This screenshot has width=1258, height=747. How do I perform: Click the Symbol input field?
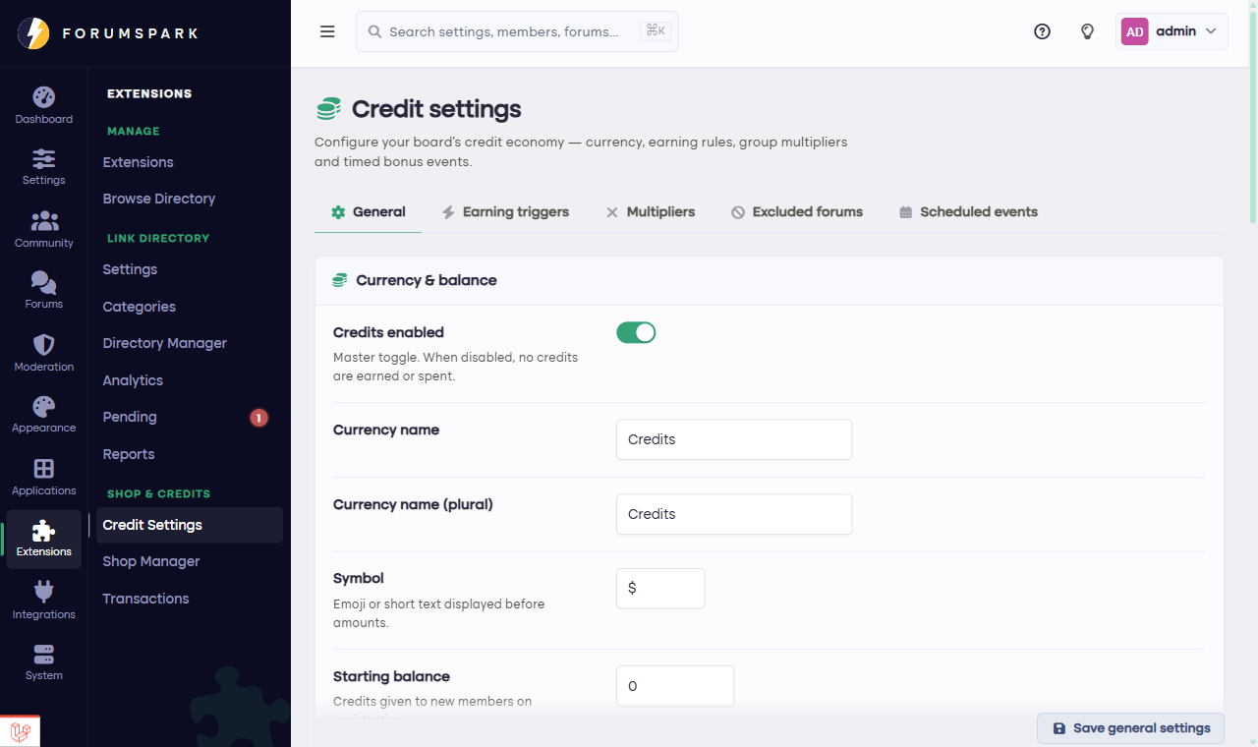[x=660, y=588]
